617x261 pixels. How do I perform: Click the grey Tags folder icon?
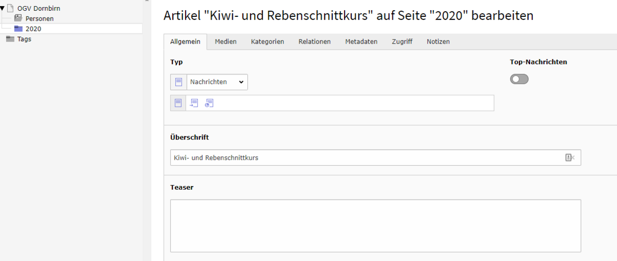(10, 39)
